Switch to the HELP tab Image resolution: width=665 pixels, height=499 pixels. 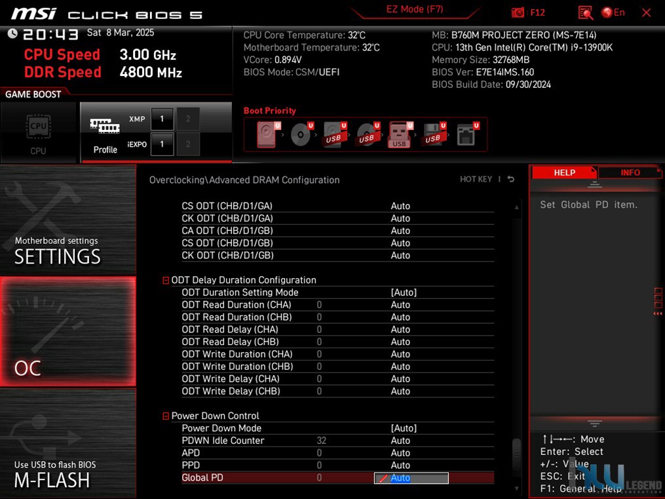[564, 172]
